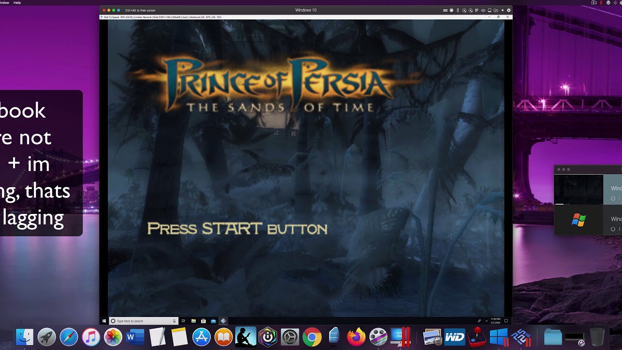Viewport: 622px width, 350px height.
Task: Open Preview app icon in Dock
Action: pyautogui.click(x=432, y=337)
